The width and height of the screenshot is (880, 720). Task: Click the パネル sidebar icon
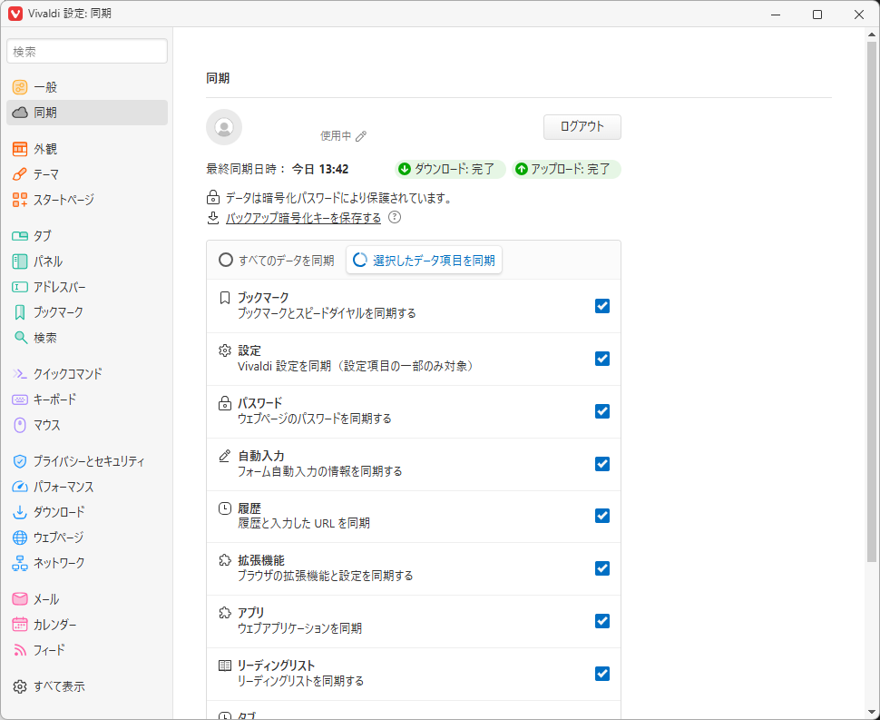(20, 261)
